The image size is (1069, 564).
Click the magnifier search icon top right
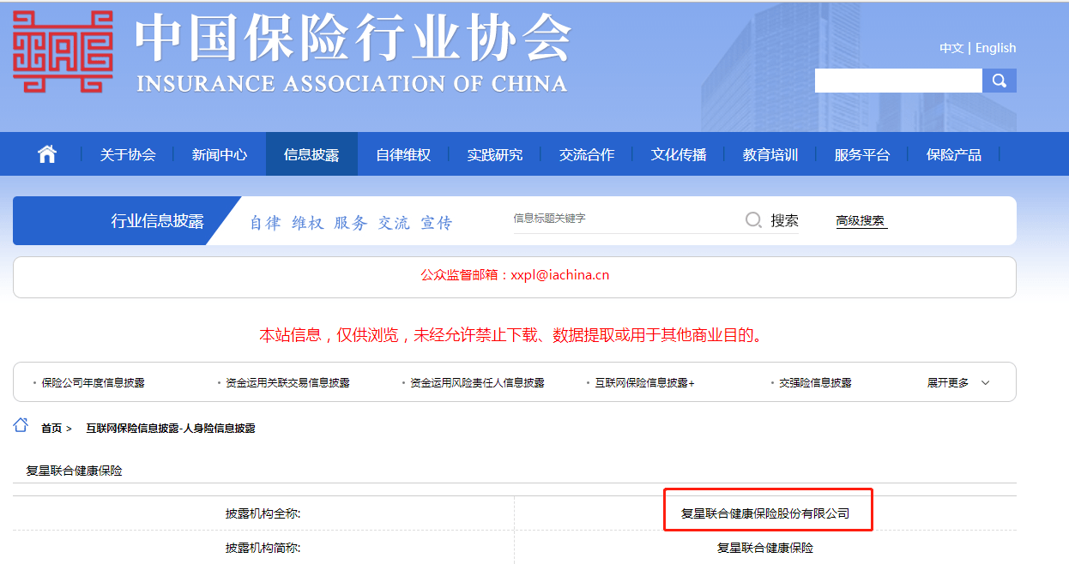coord(1000,80)
